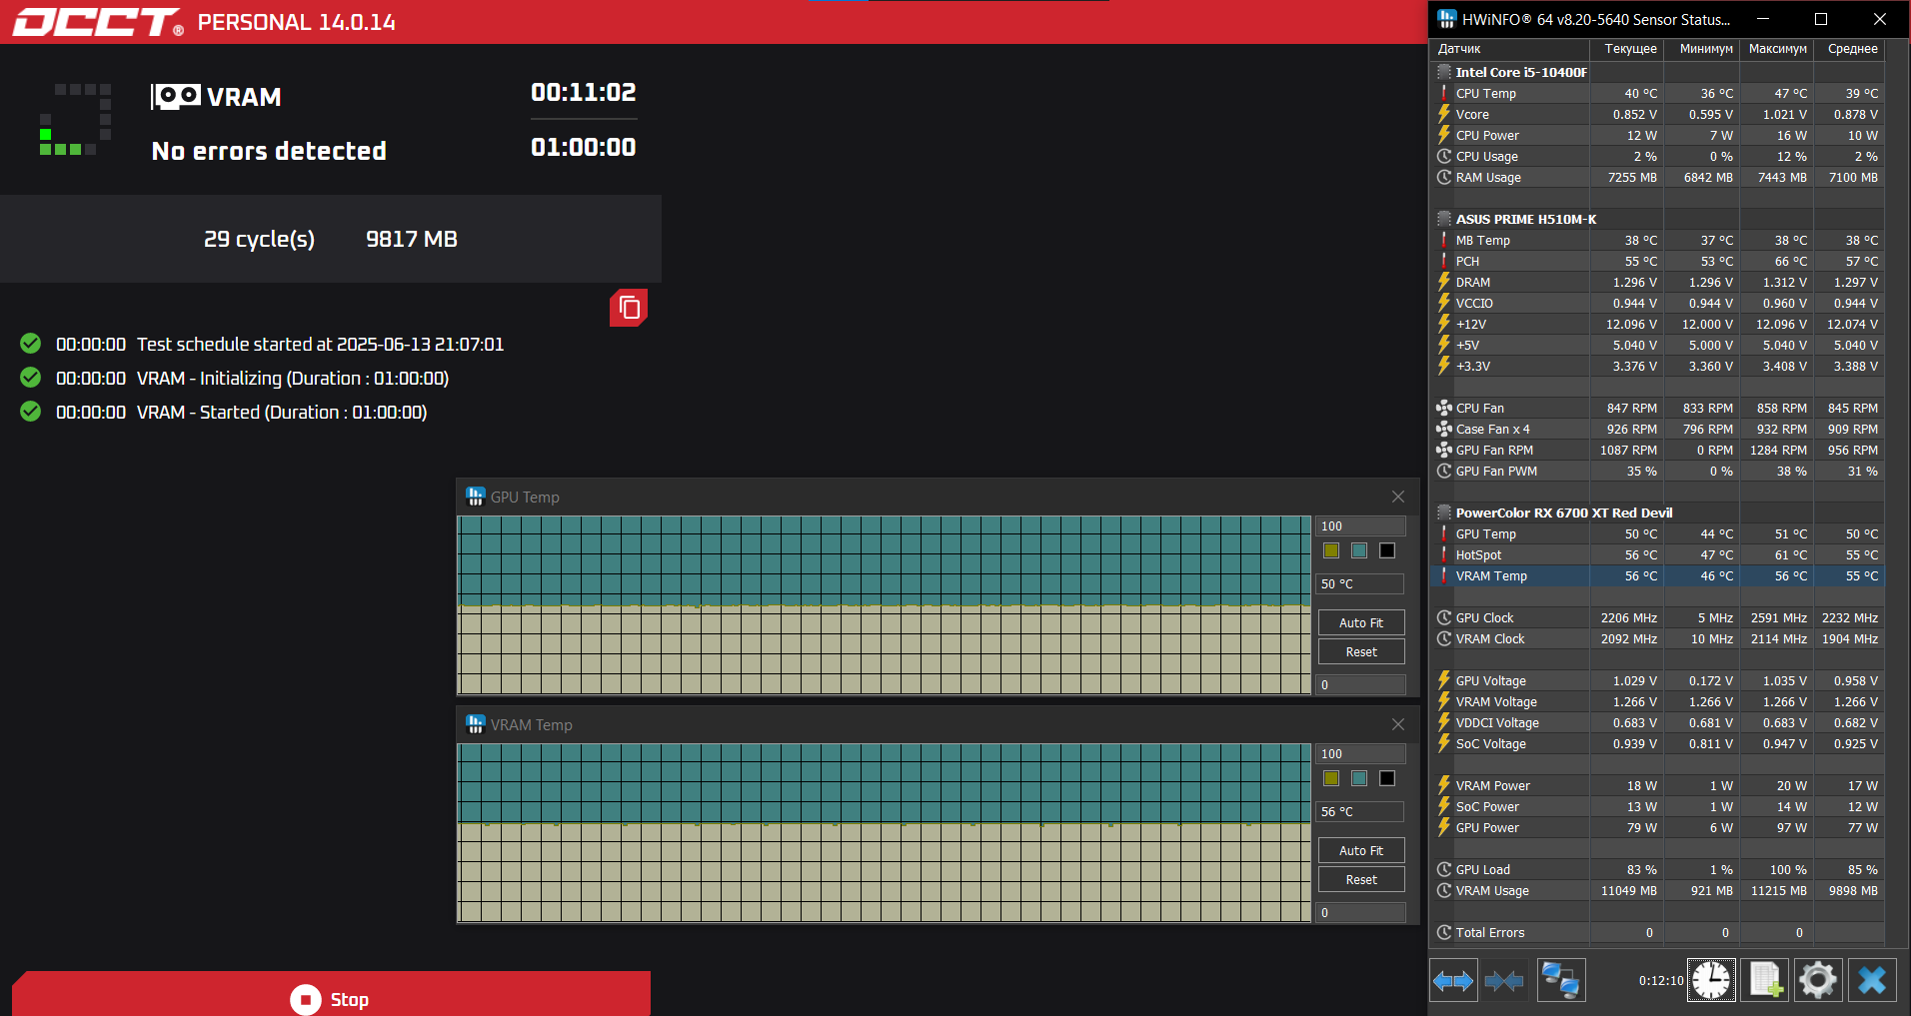Viewport: 1911px width, 1016px height.
Task: Select the Total Errors sensor row
Action: [x=1658, y=932]
